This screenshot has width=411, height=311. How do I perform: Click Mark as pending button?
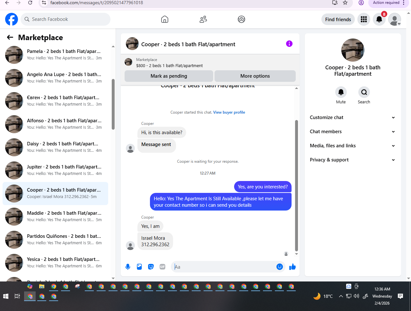(x=169, y=76)
